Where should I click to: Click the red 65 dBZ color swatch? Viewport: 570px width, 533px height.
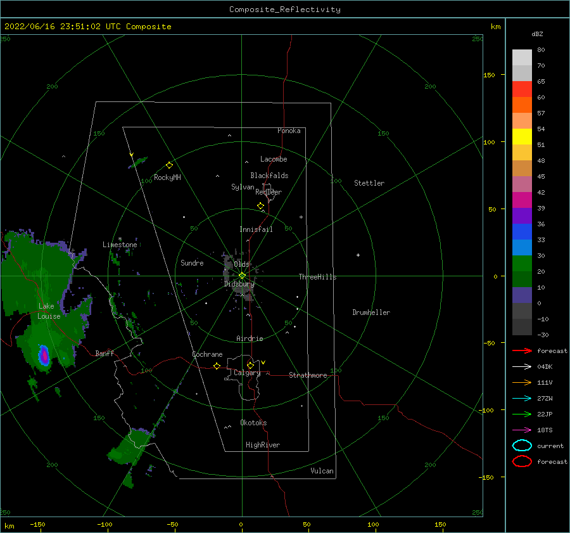coord(522,89)
